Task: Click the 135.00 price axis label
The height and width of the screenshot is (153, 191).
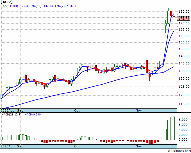Action: pyautogui.click(x=184, y=71)
